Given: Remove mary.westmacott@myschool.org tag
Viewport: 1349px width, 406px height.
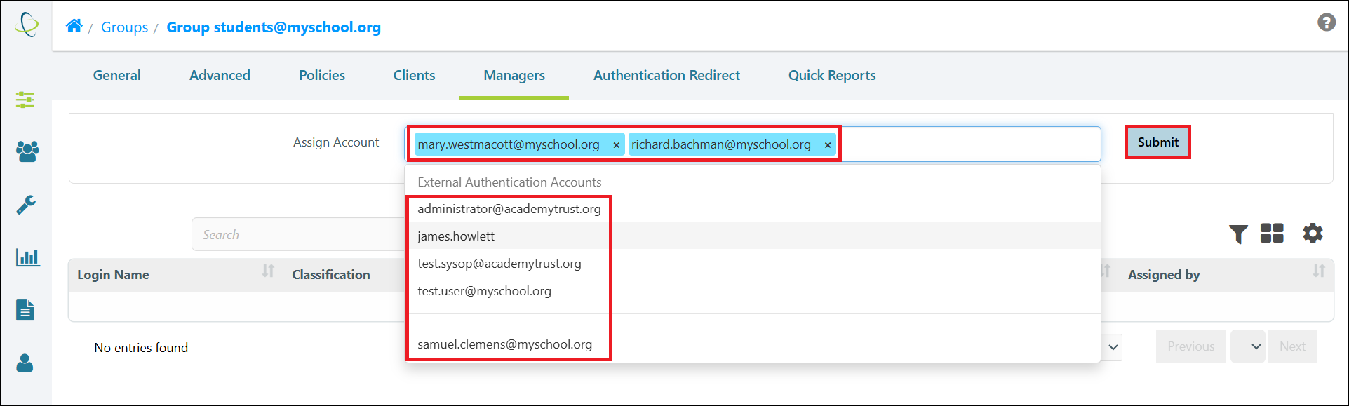Looking at the screenshot, I should coord(616,145).
